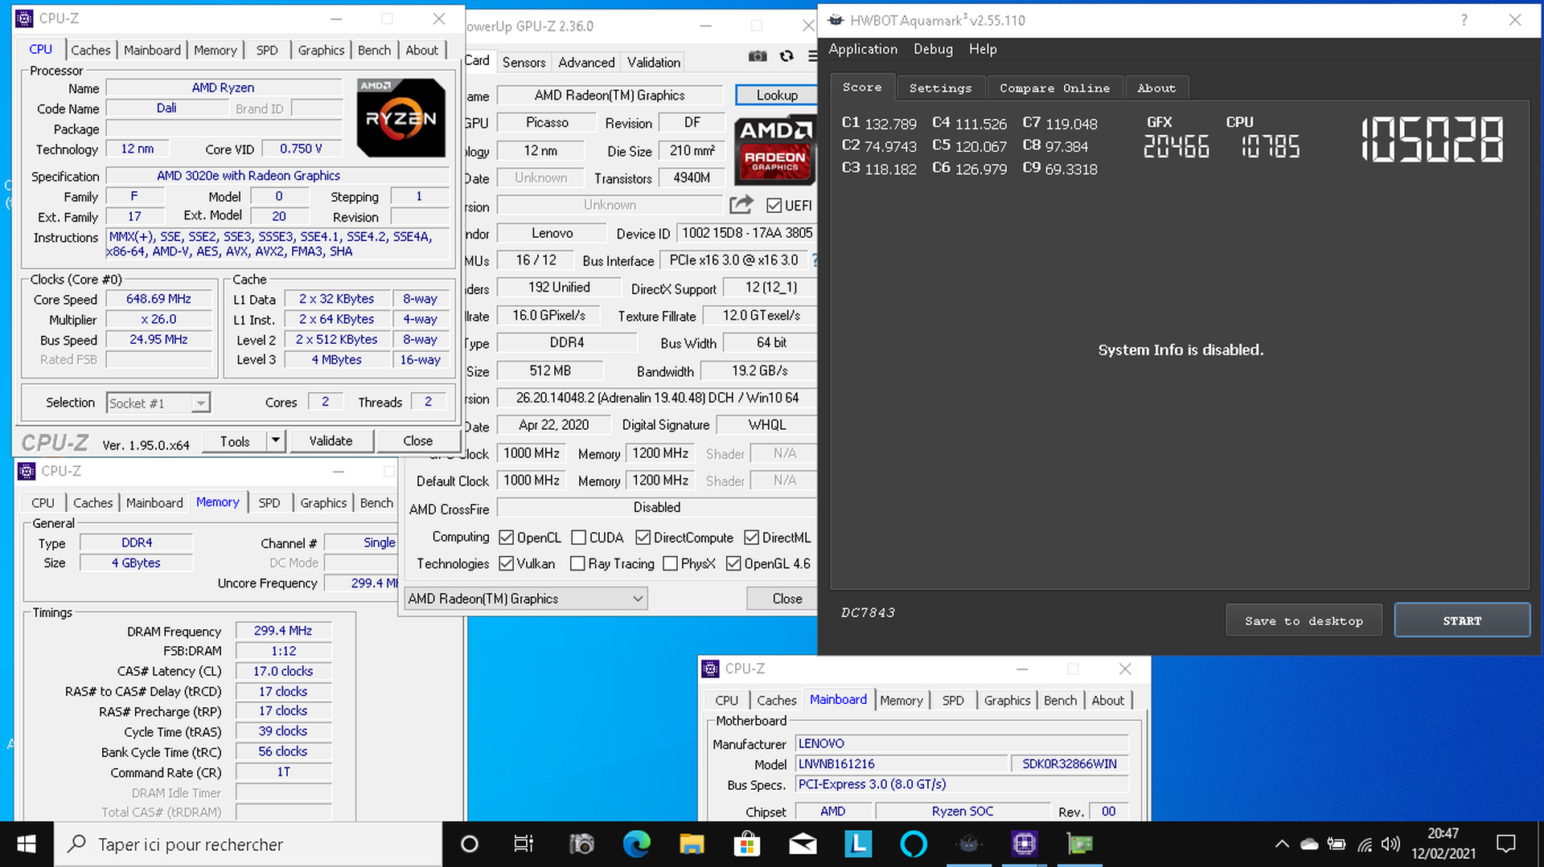Image resolution: width=1544 pixels, height=867 pixels.
Task: Click the Close button in top CPU-Z window
Action: pyautogui.click(x=417, y=440)
